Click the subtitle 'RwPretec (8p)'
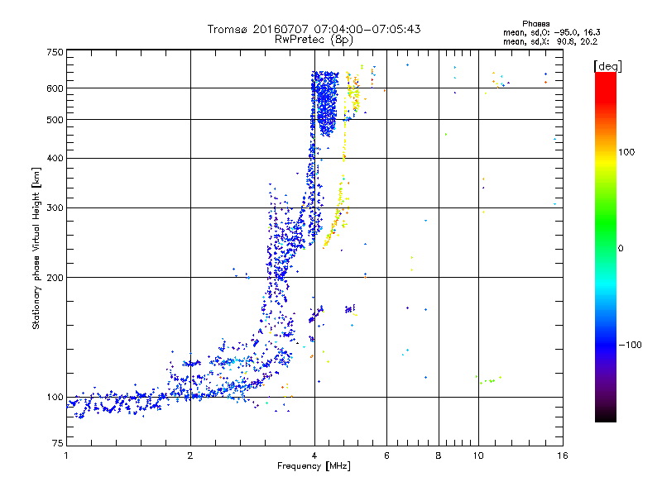The image size is (662, 496). click(x=314, y=40)
